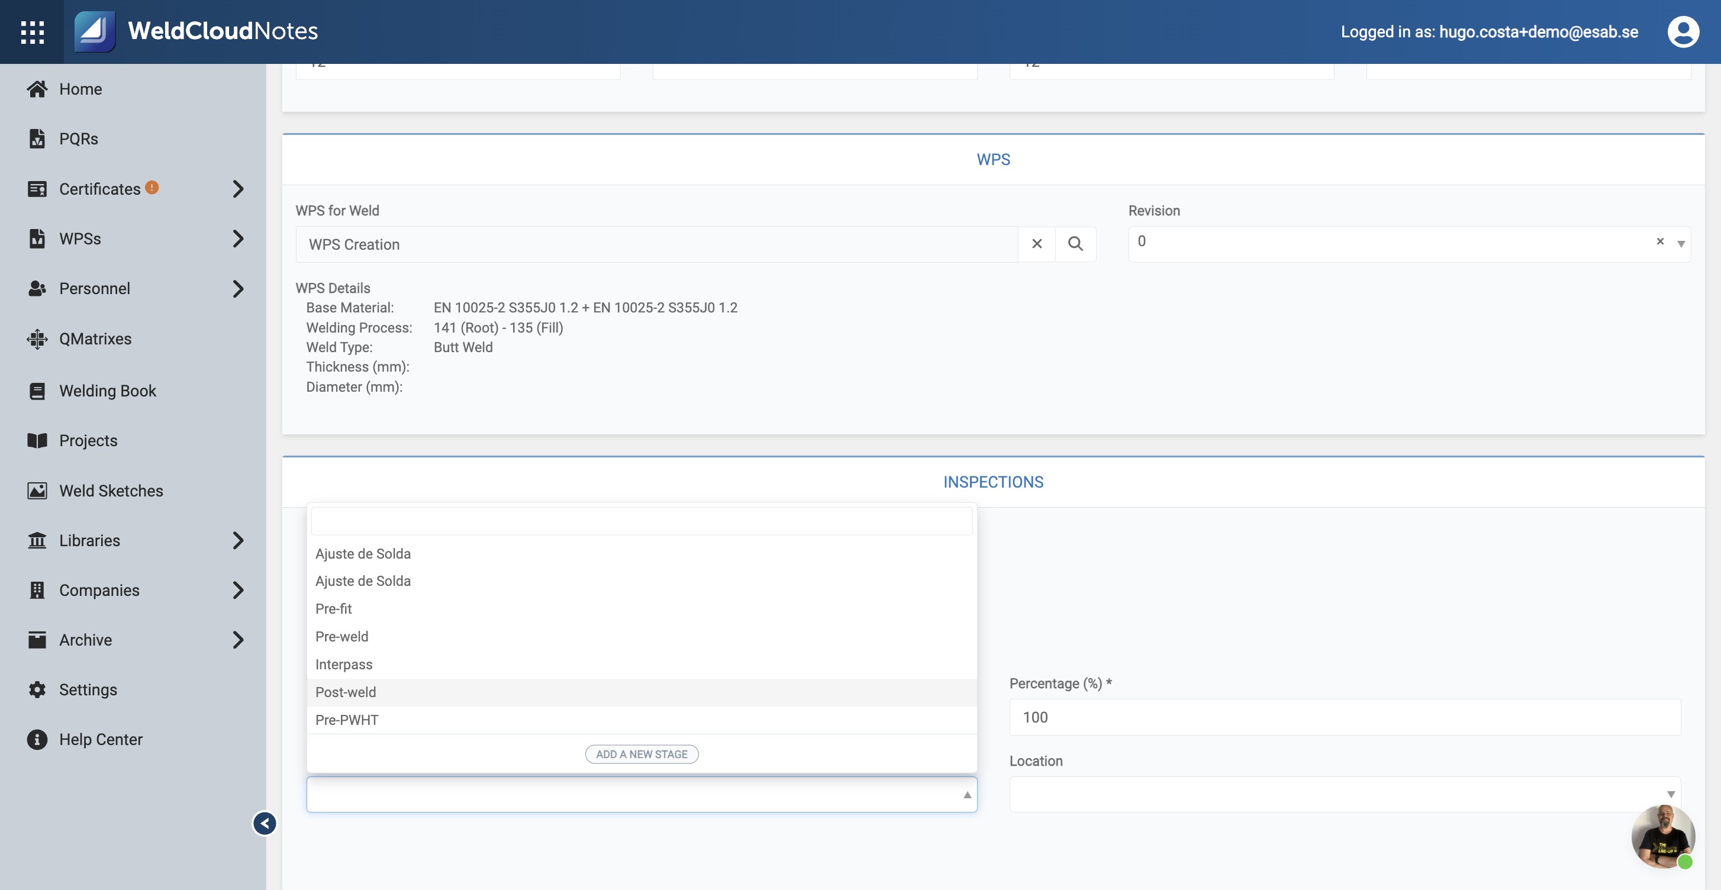The image size is (1721, 890).
Task: Click the logged-in email text
Action: coord(1538,31)
